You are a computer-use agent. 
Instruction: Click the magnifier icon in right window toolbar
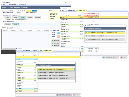[x=66, y=11]
